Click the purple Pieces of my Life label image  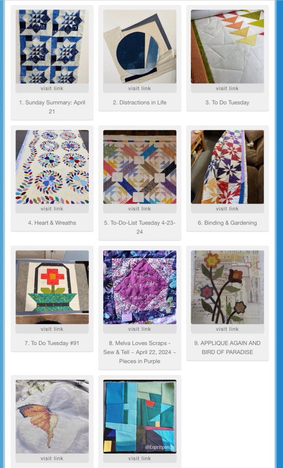tap(140, 287)
